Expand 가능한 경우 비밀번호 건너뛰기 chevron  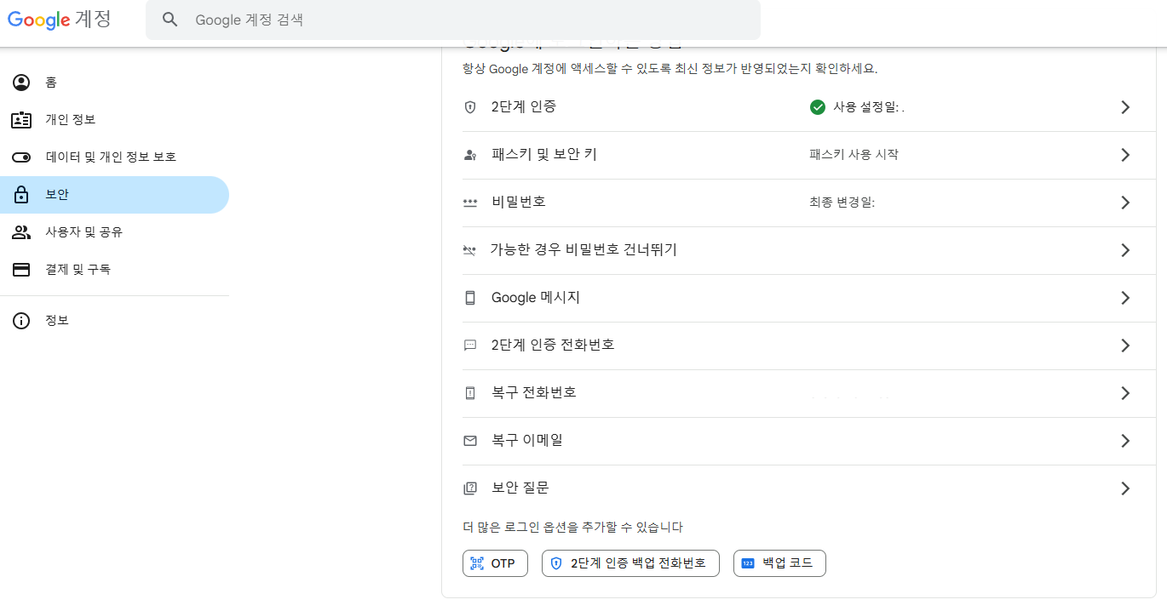[x=1125, y=250]
